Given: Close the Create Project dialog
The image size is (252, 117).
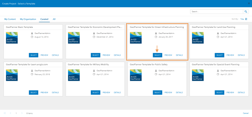Looking at the screenshot, I should click(x=249, y=4).
